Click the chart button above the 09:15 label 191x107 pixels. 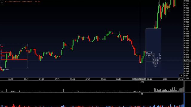point(181,75)
